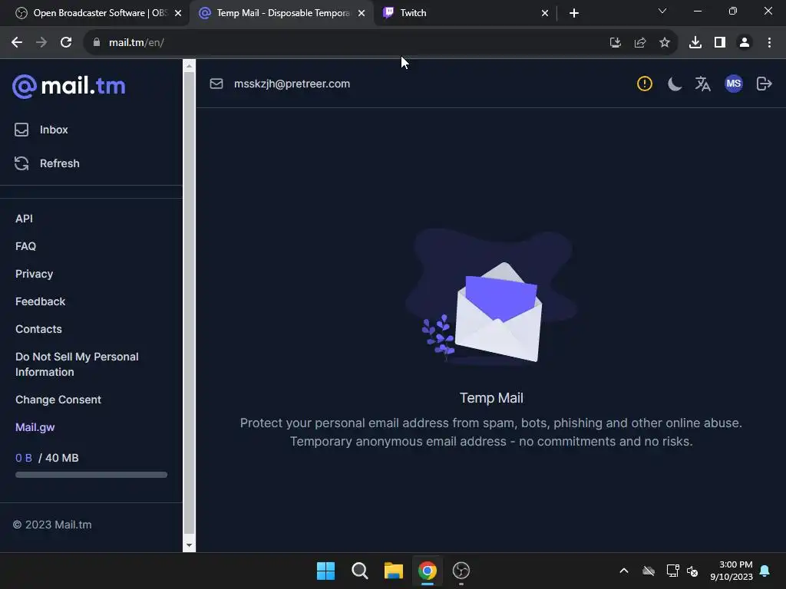The height and width of the screenshot is (589, 786).
Task: Open the Mail.gw link
Action: coord(35,427)
